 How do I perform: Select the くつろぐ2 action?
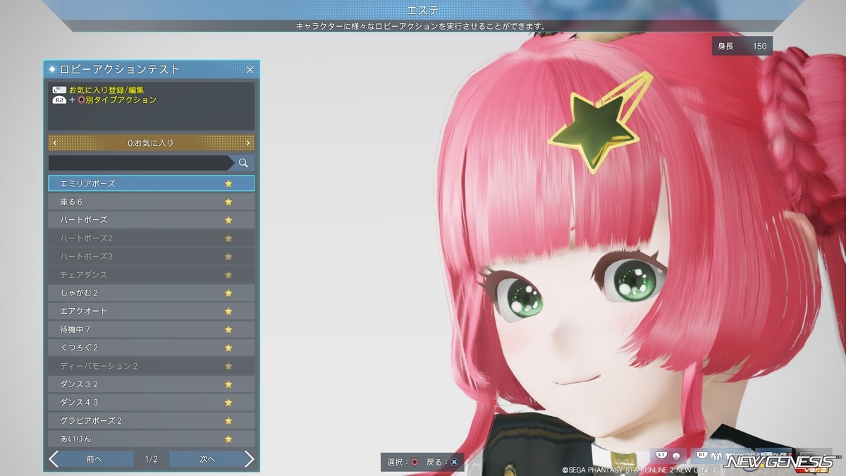151,348
